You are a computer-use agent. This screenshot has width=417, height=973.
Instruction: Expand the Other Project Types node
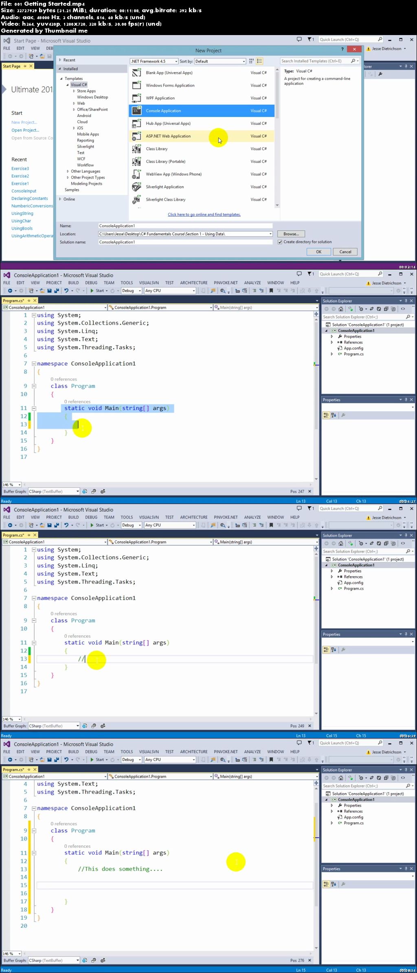(68, 177)
